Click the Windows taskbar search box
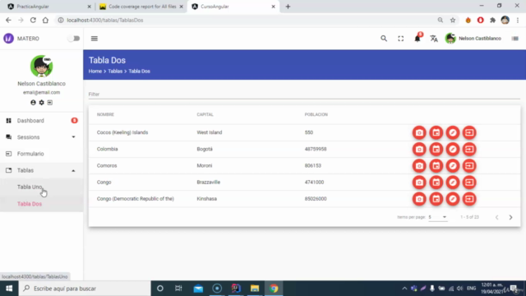The height and width of the screenshot is (296, 526). (85, 289)
